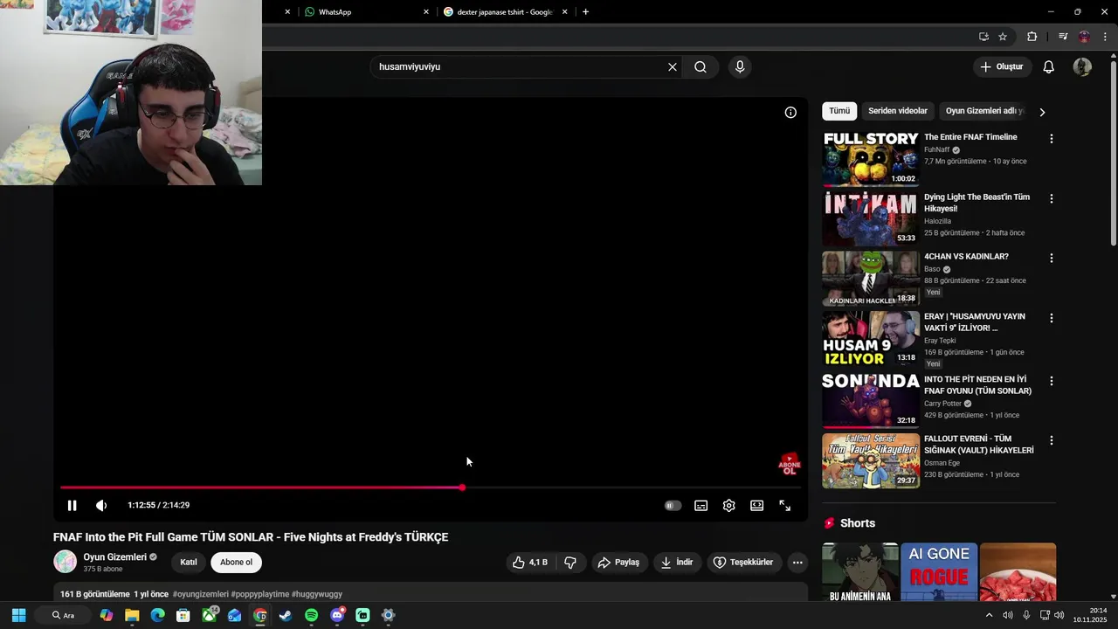Open options for ERAY HUSAMYUYU video
The height and width of the screenshot is (629, 1118).
1052,318
